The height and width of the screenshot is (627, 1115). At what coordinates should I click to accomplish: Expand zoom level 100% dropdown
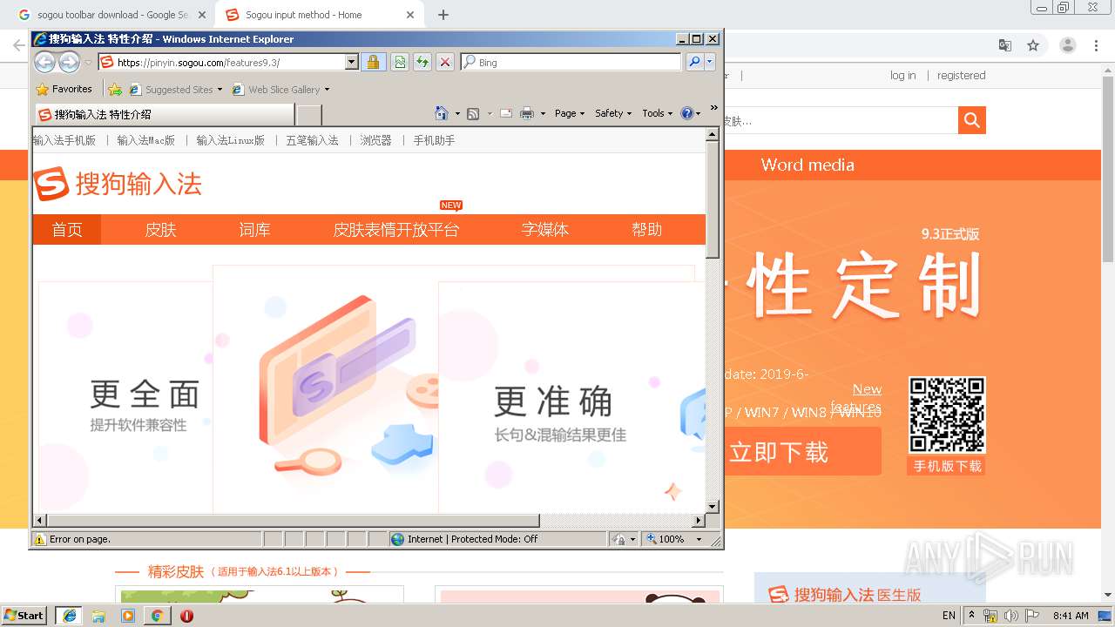pyautogui.click(x=699, y=539)
